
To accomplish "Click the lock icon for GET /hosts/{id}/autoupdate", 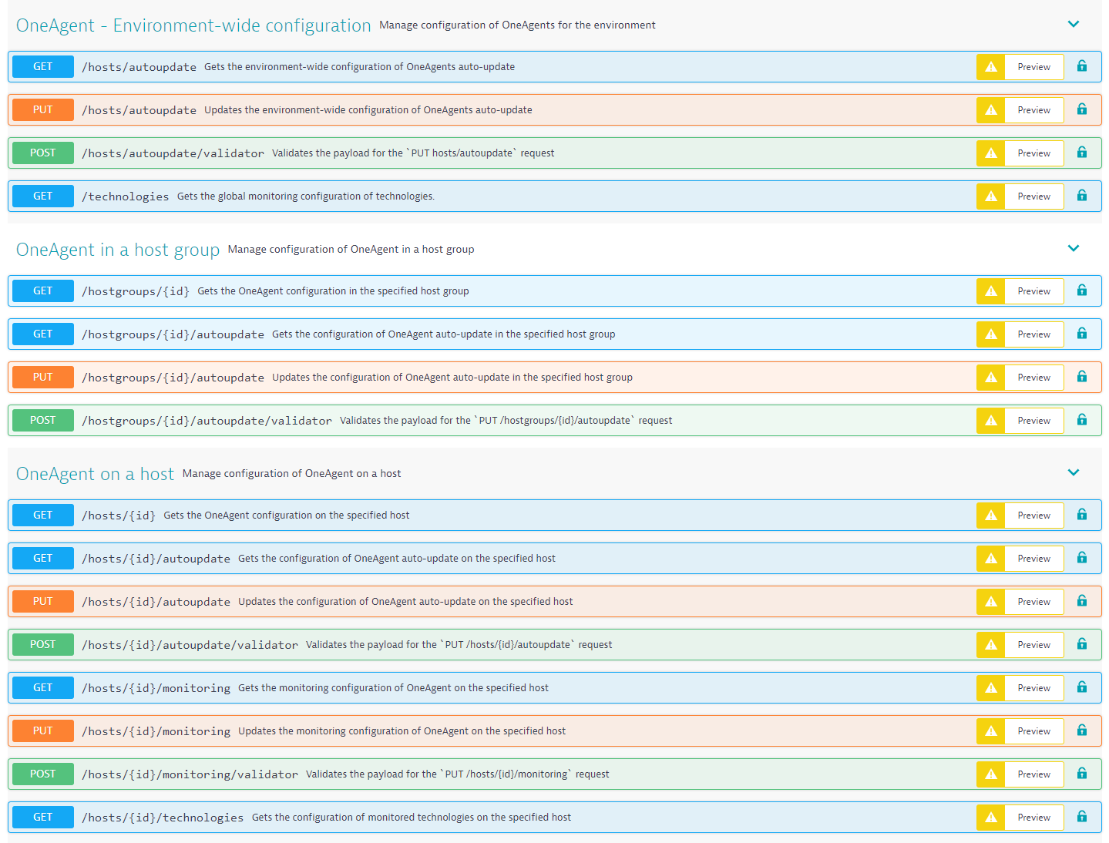I will point(1082,558).
